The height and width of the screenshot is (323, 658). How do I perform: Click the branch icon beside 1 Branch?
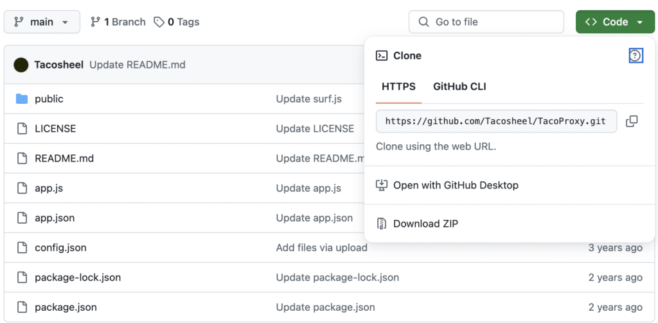tap(95, 22)
